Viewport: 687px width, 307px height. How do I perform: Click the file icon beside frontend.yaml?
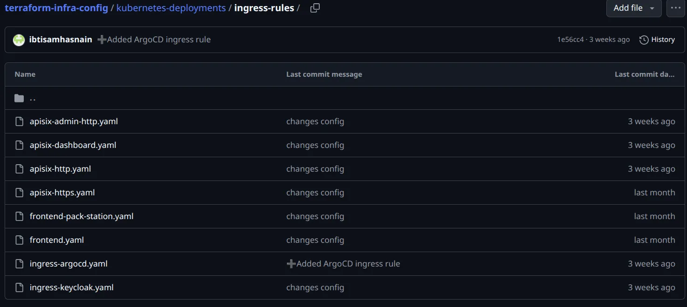[x=19, y=240]
